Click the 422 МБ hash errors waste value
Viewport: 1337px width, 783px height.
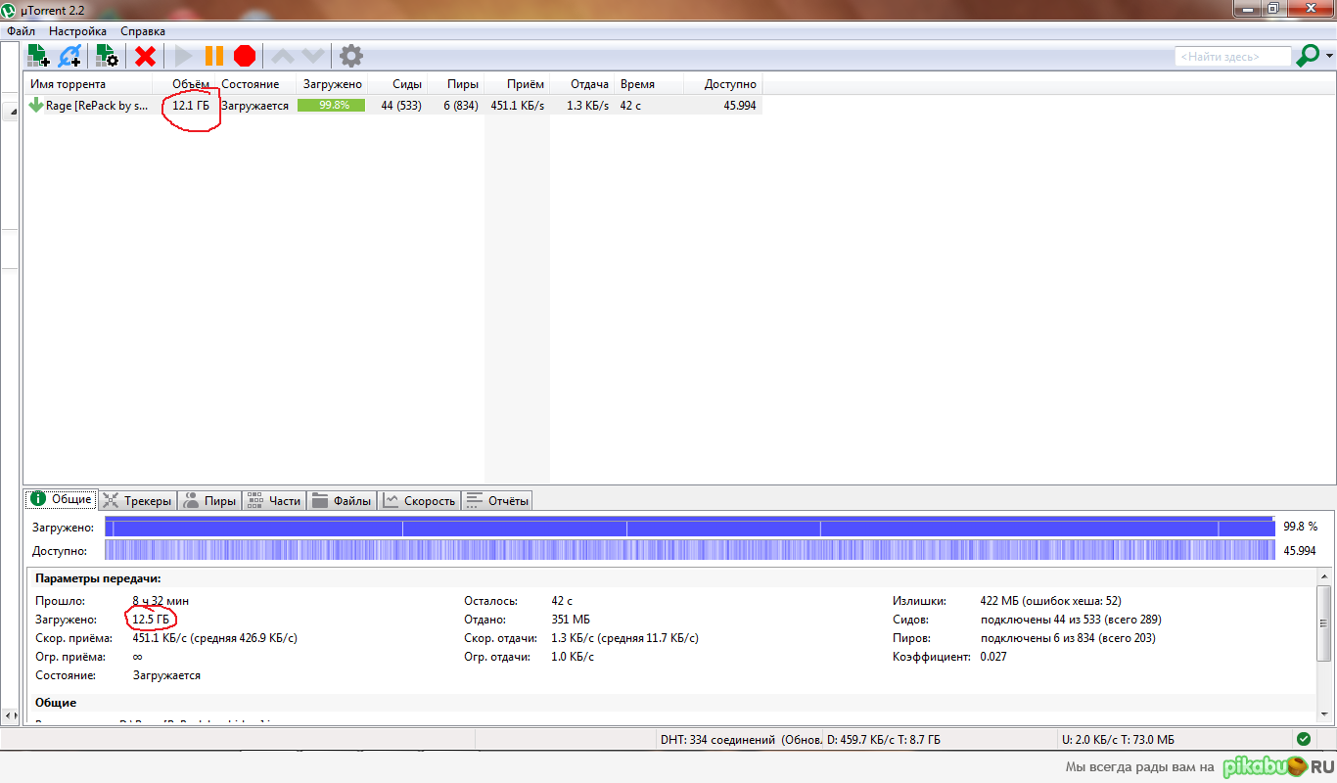1051,601
